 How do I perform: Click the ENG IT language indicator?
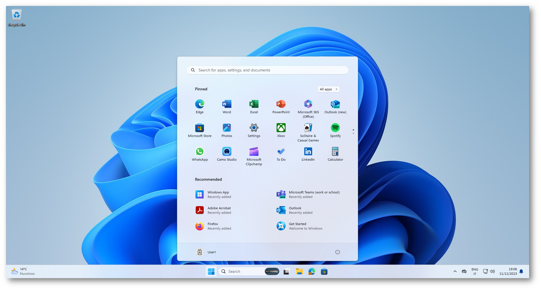tap(475, 272)
